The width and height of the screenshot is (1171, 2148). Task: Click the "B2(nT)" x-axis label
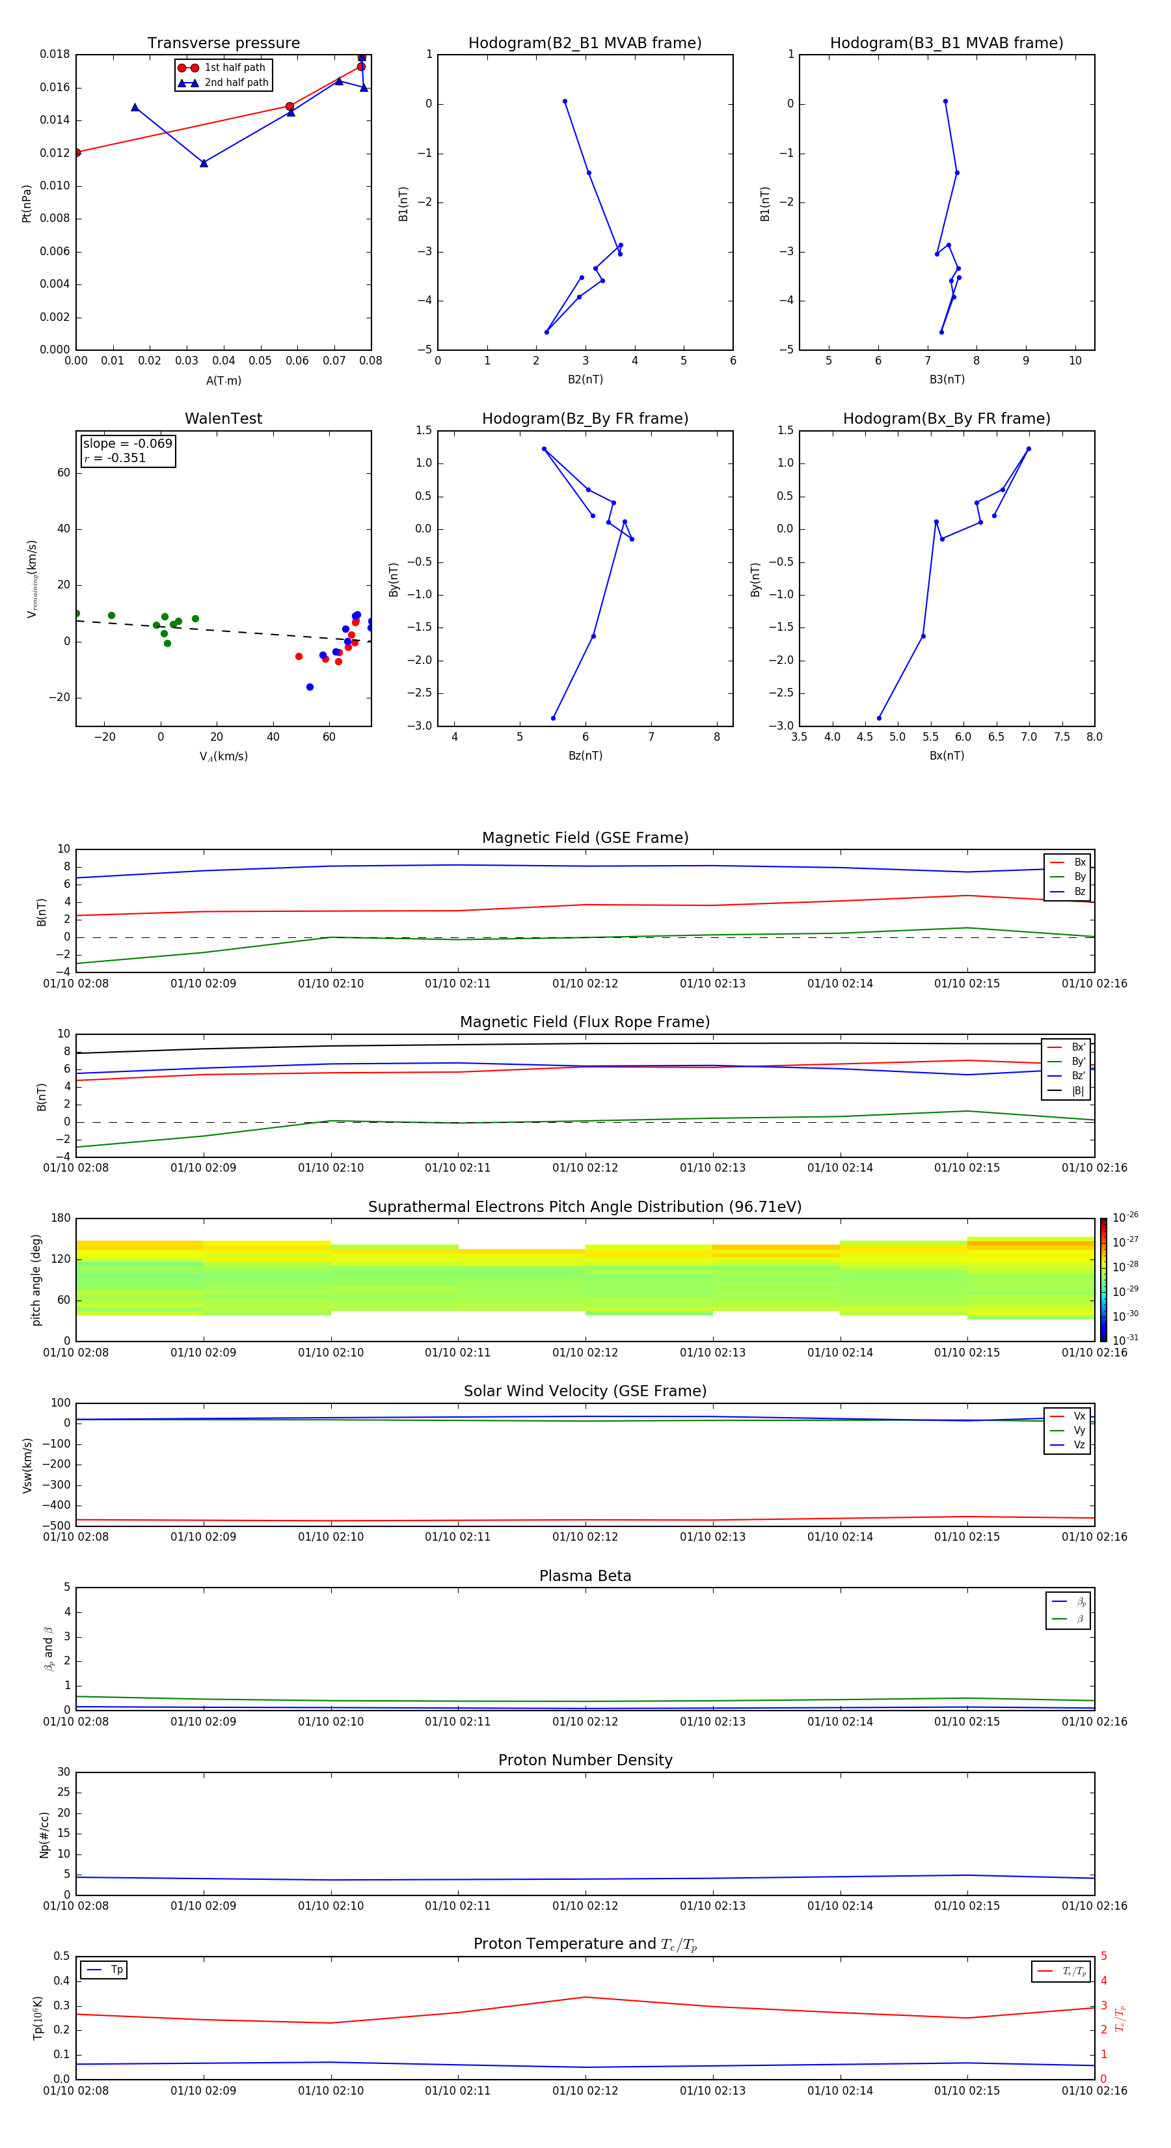point(585,379)
